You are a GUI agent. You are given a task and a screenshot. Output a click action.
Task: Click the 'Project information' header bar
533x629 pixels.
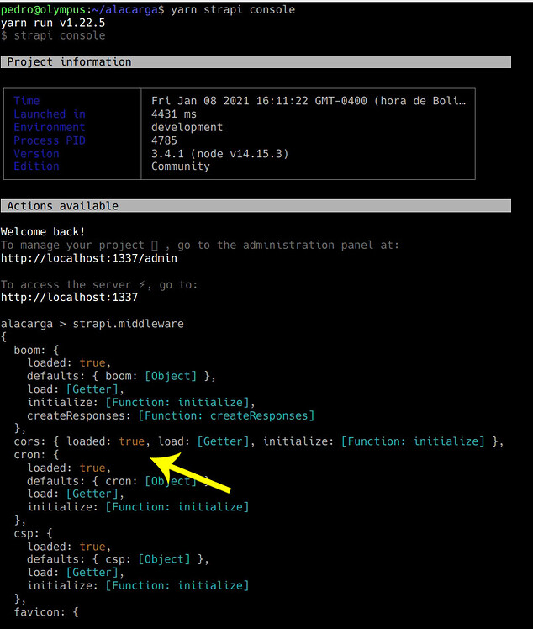(x=256, y=62)
